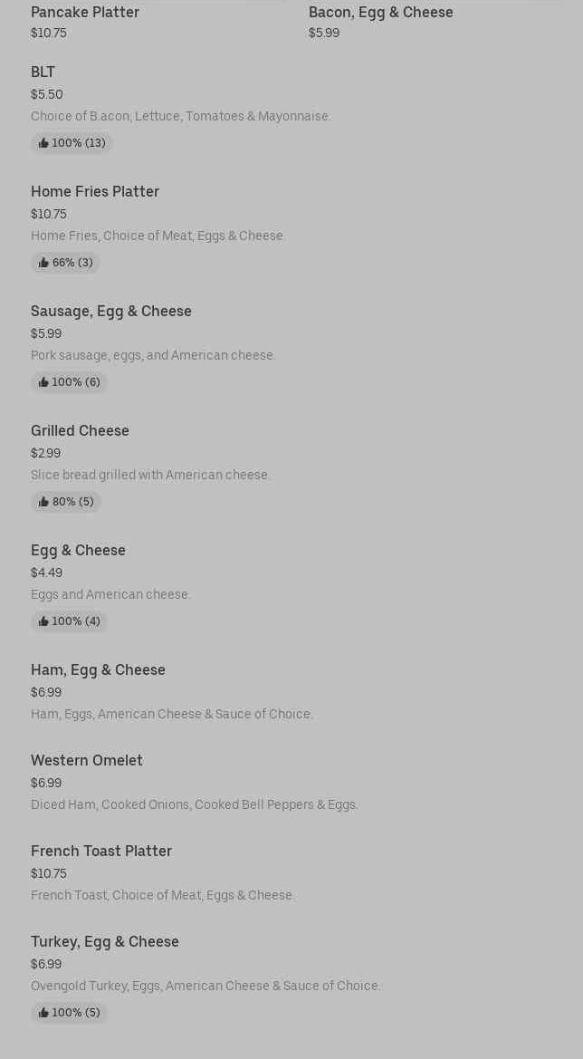Open the French Toast Platter item
The width and height of the screenshot is (583, 1059).
(x=101, y=851)
